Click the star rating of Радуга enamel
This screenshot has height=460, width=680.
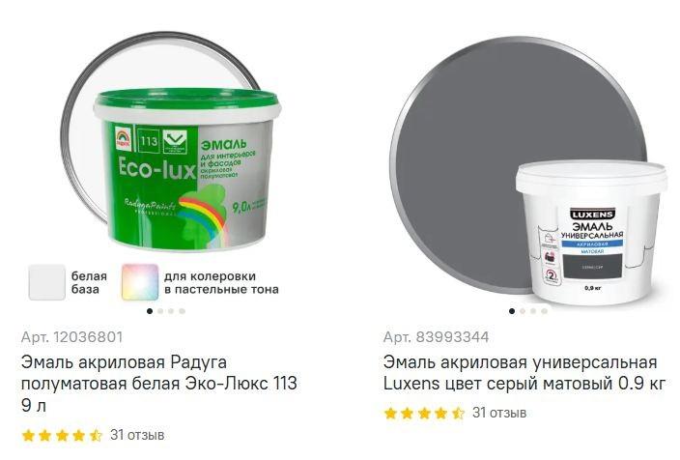pos(62,435)
